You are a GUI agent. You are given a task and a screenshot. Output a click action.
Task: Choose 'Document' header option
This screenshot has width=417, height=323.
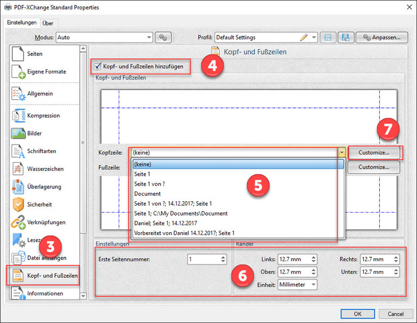pyautogui.click(x=238, y=194)
